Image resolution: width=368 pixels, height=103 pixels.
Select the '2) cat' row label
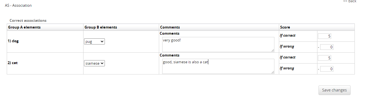[13, 63]
